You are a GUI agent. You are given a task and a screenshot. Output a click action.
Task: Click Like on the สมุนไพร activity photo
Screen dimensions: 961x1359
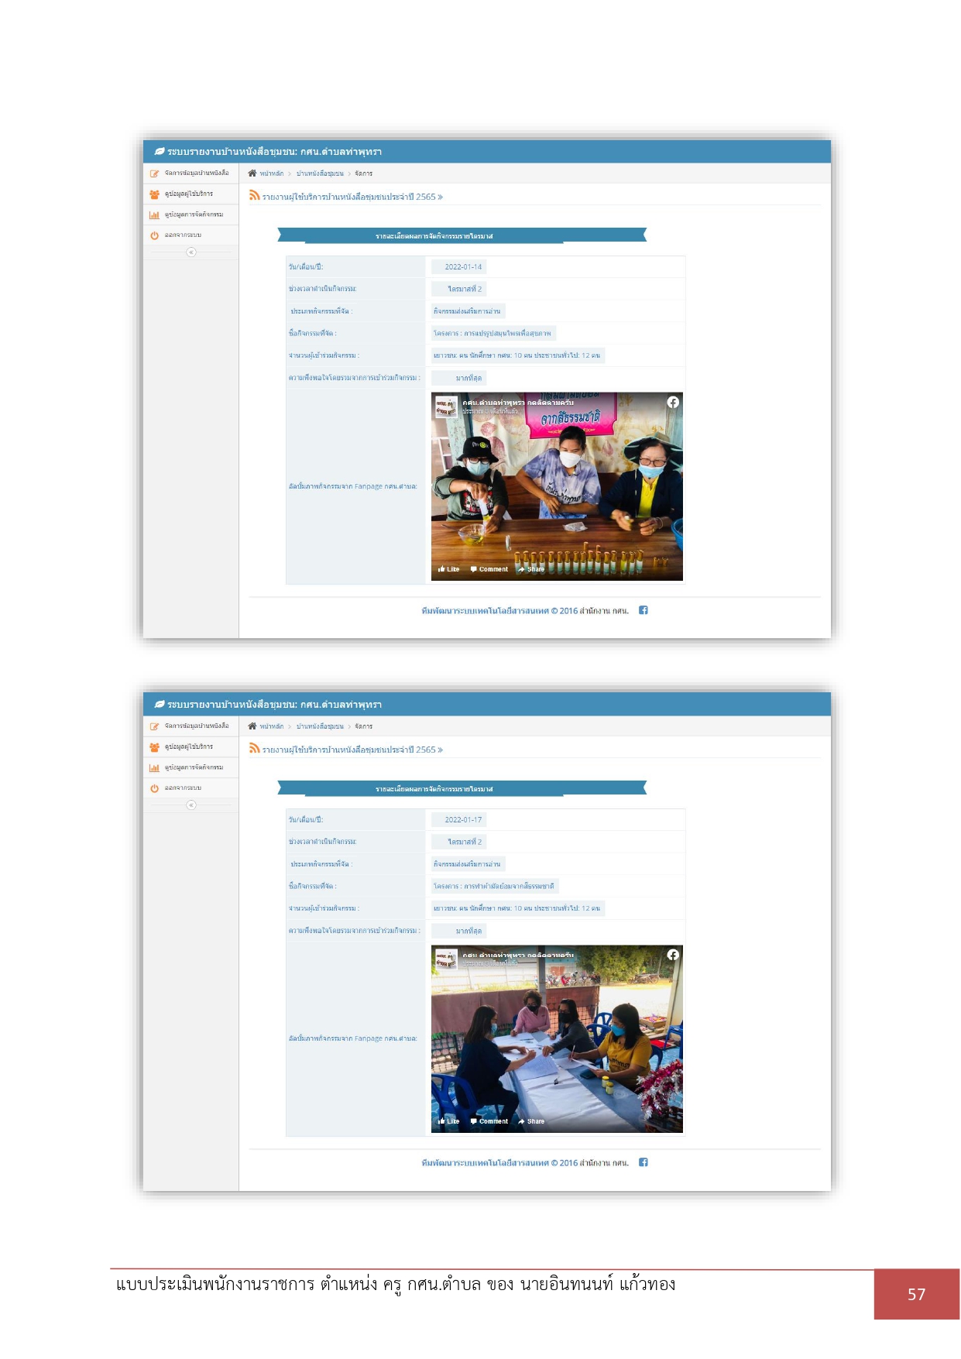tap(448, 569)
